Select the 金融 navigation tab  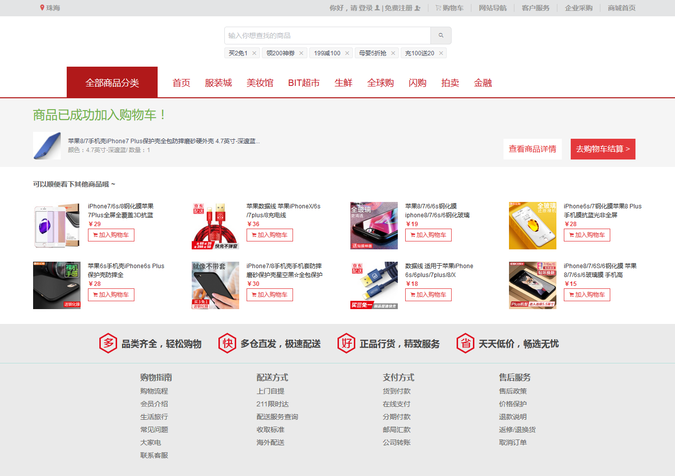[483, 83]
